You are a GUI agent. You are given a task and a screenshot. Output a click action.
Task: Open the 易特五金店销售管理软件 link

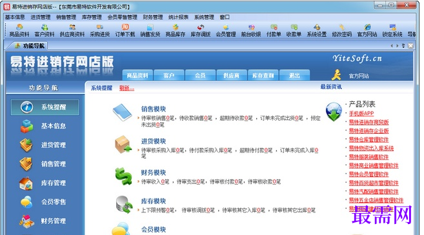tap(376, 200)
